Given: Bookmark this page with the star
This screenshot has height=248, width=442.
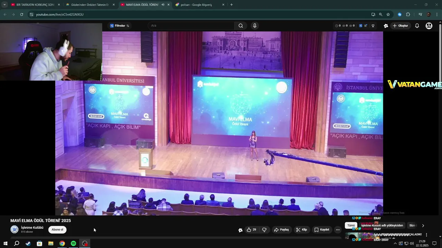Looking at the screenshot, I should (388, 14).
